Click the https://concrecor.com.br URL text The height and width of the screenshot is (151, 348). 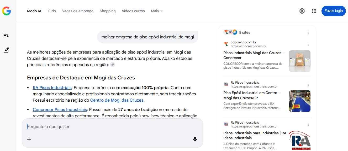coord(249,46)
